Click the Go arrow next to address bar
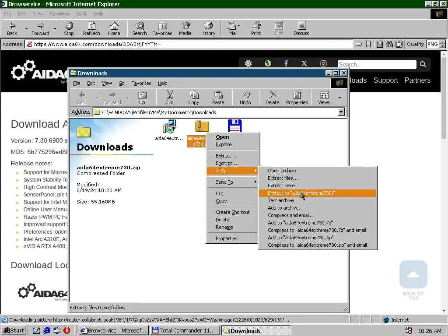This screenshot has height=336, width=448. pyautogui.click(x=359, y=44)
